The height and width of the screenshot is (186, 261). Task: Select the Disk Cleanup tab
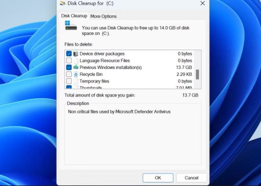tap(74, 16)
